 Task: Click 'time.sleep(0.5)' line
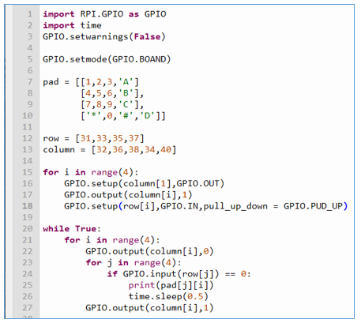coord(168,296)
